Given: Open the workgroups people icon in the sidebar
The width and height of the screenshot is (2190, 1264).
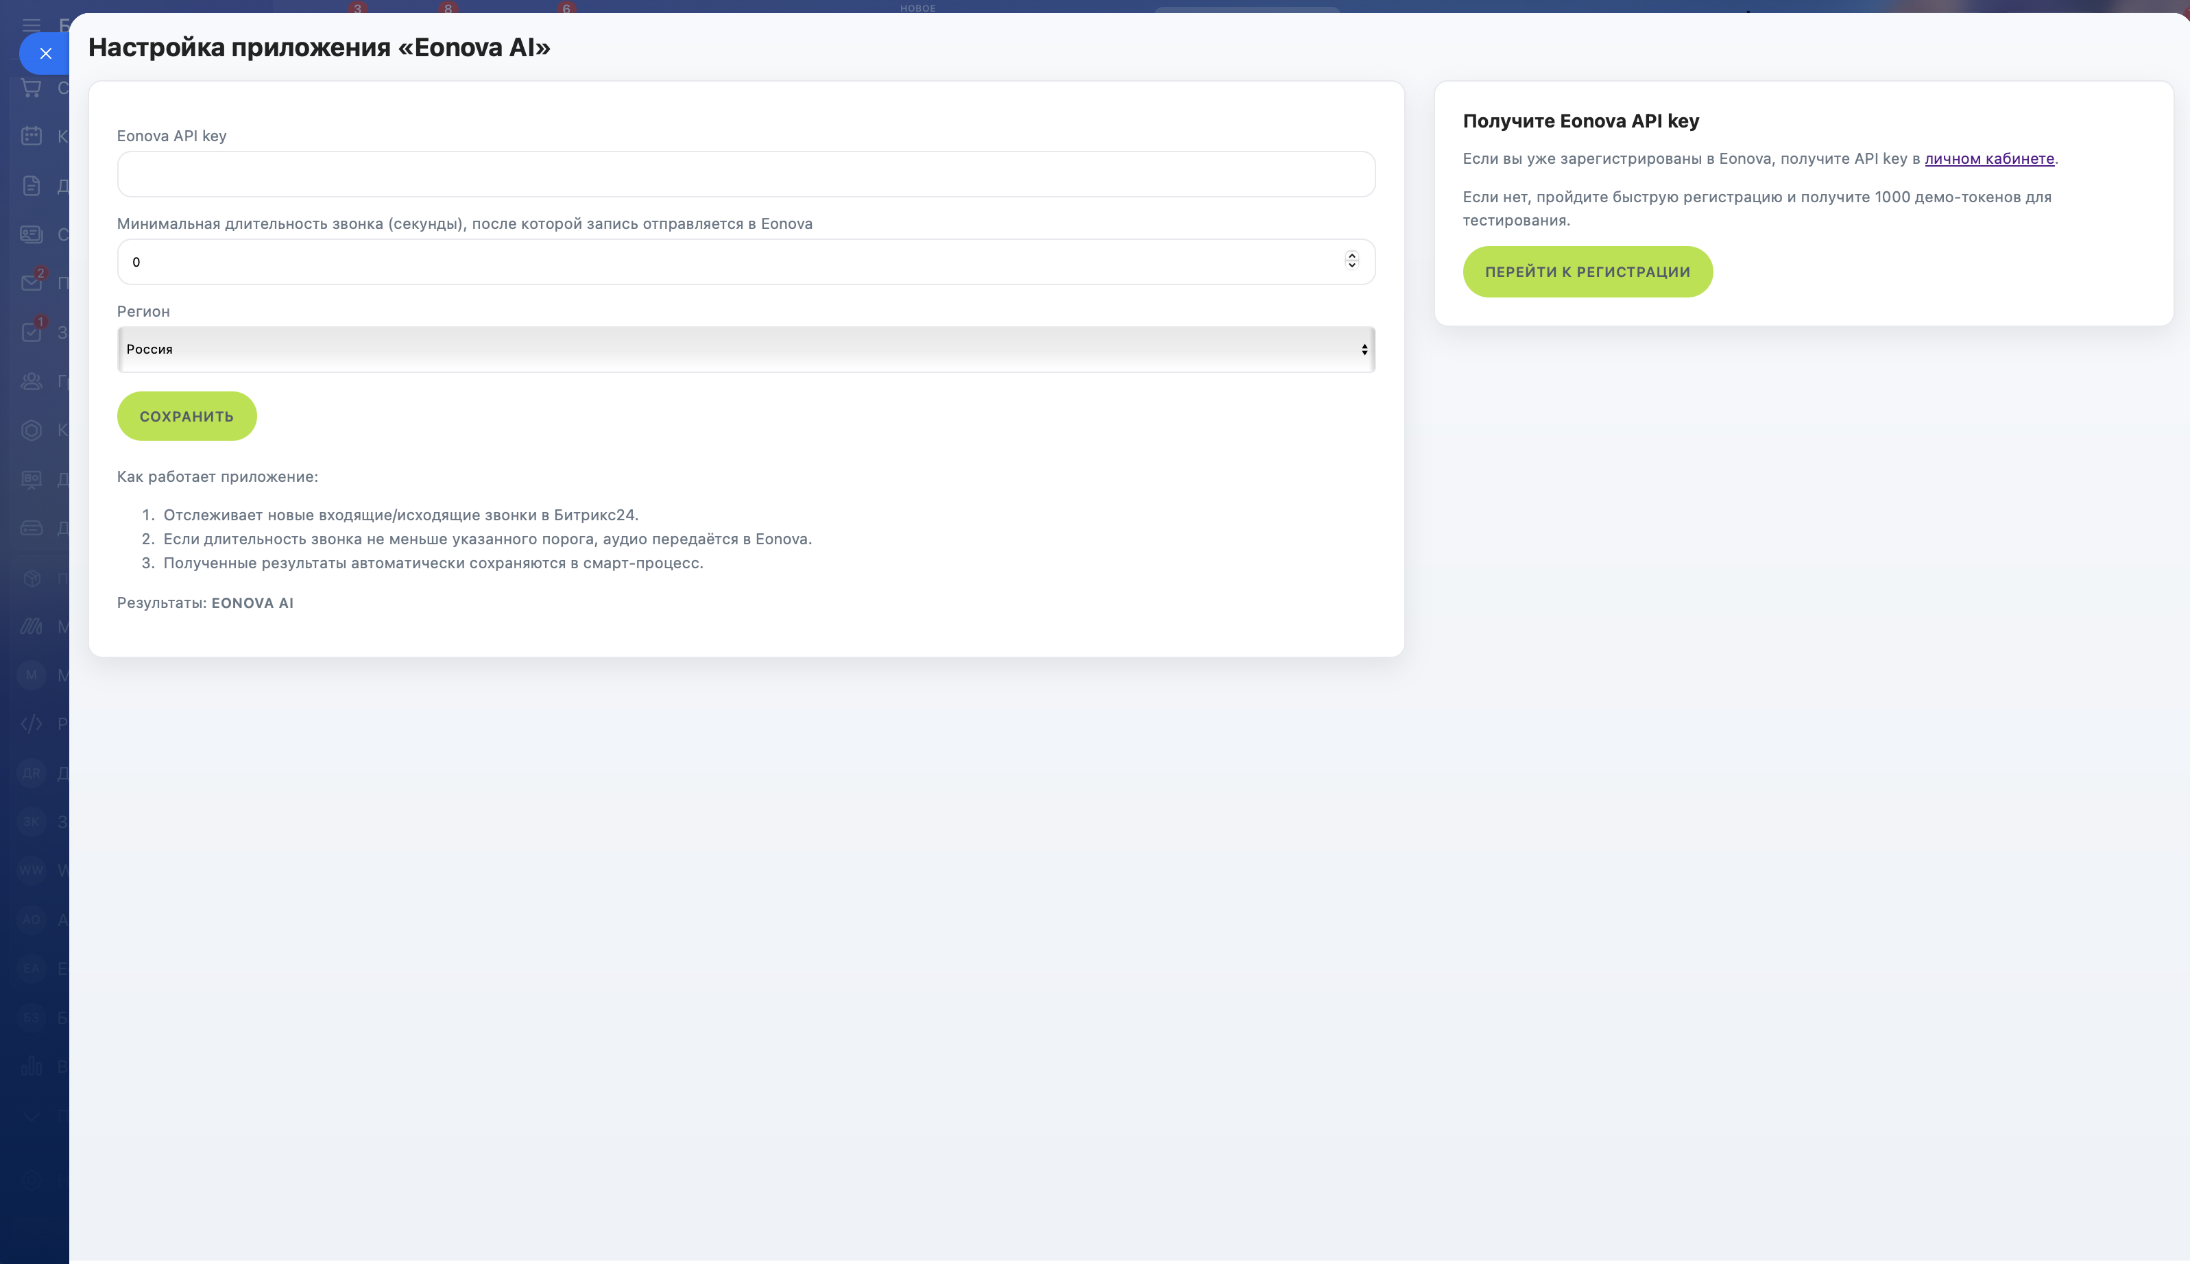Looking at the screenshot, I should 32,381.
